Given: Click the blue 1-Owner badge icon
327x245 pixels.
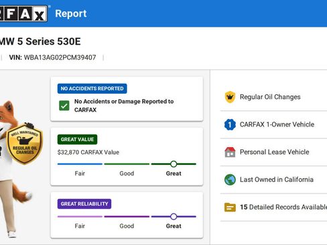Looking at the screenshot, I should 230,125.
